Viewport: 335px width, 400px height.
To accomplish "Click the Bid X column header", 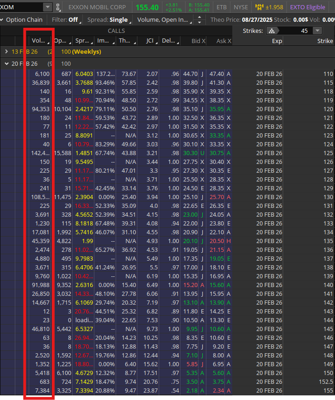I will (x=193, y=41).
